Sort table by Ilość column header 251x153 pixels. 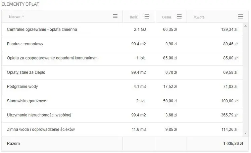tap(134, 17)
